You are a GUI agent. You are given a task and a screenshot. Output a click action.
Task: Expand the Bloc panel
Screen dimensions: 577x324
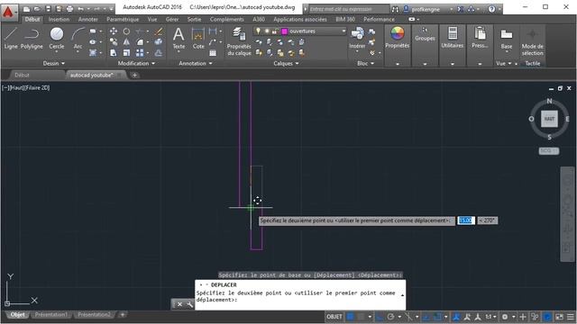tap(365, 63)
